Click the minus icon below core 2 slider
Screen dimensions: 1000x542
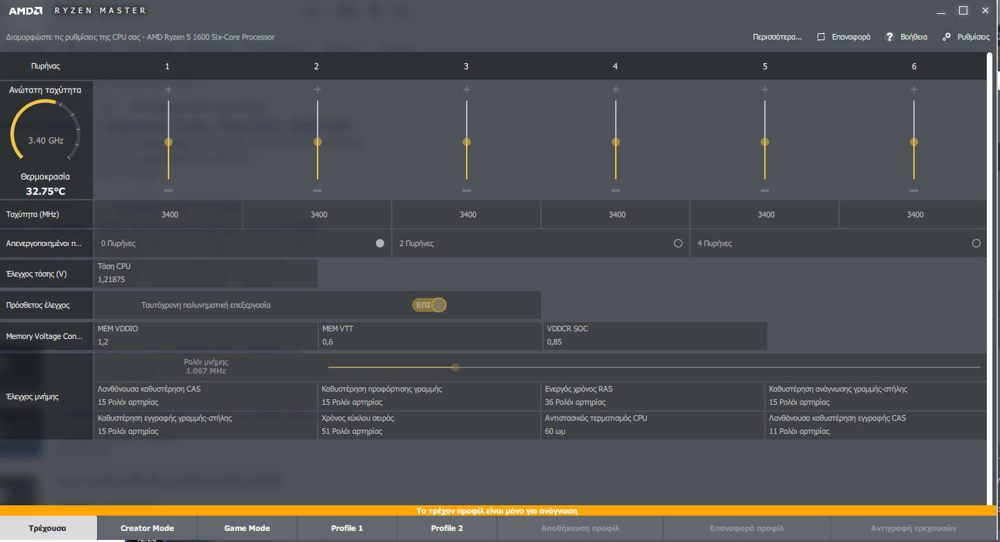(318, 191)
